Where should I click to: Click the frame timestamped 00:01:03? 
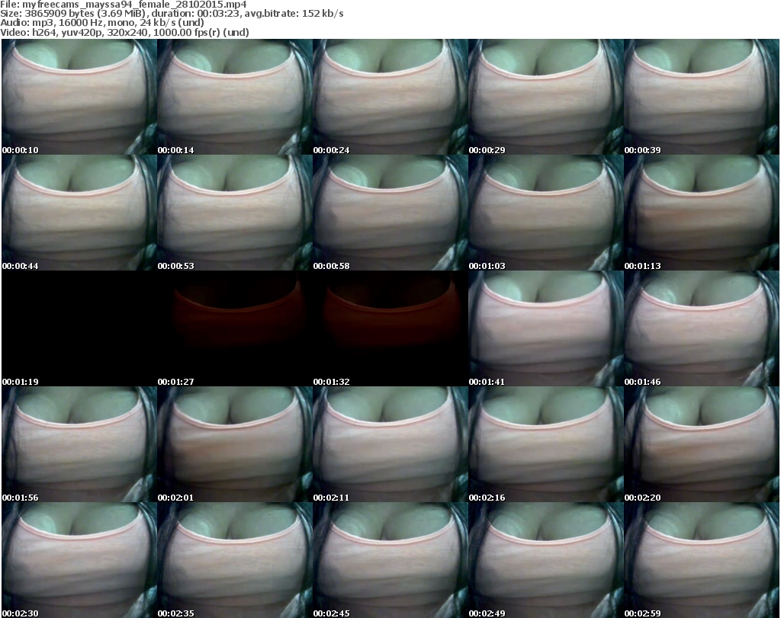[546, 213]
